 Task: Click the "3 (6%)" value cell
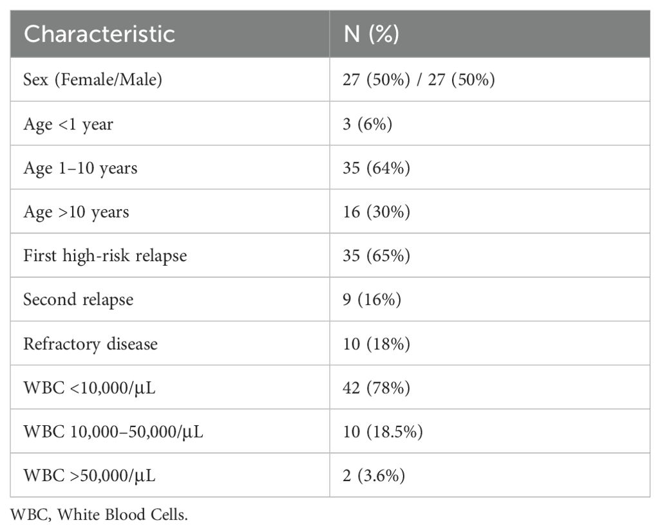368,124
